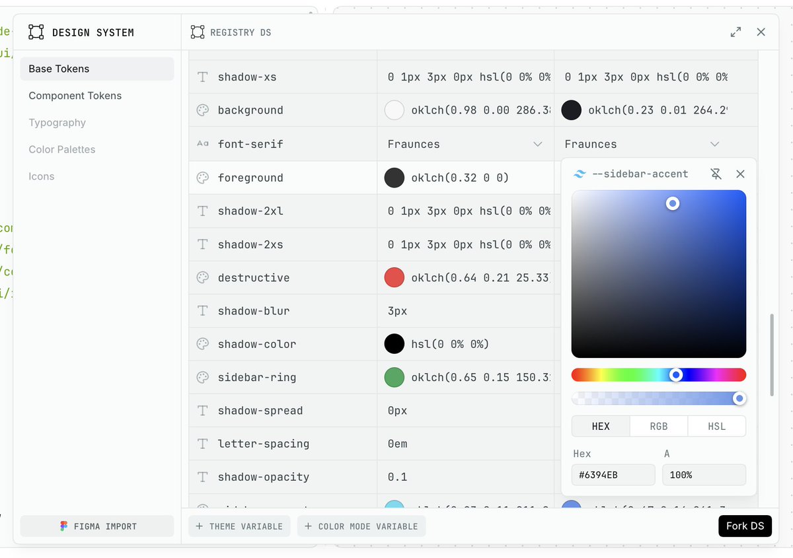Click the shadow-opacity value 0.1
The width and height of the screenshot is (793, 558).
[x=397, y=477]
